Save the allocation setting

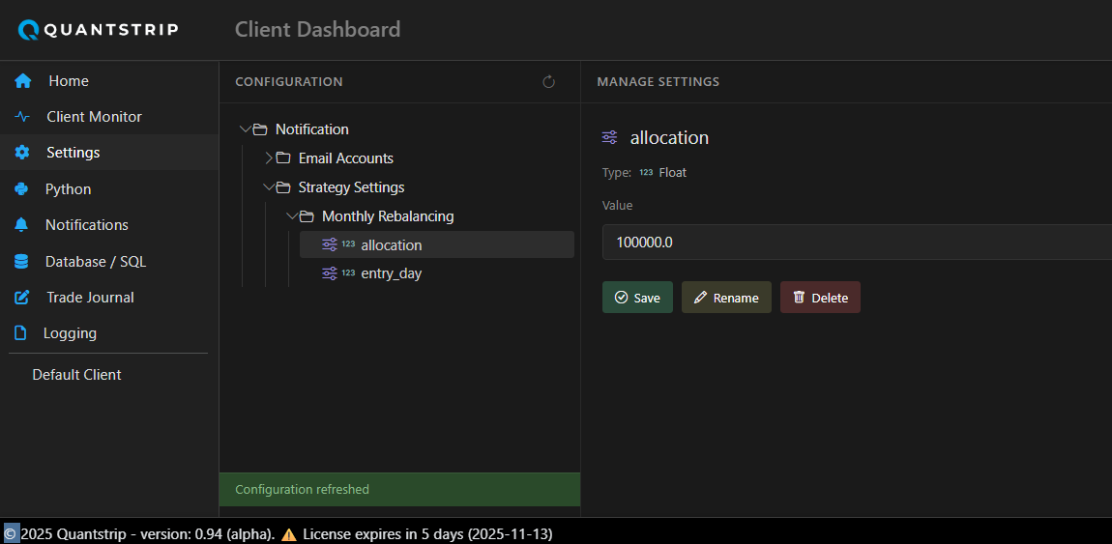point(637,298)
